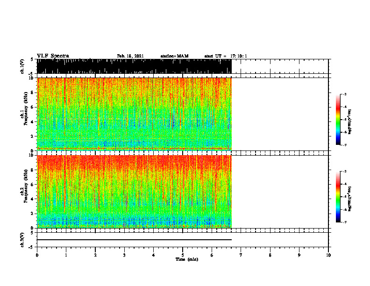
Task: Click the '9' tick on the time axis
Action: point(299,255)
